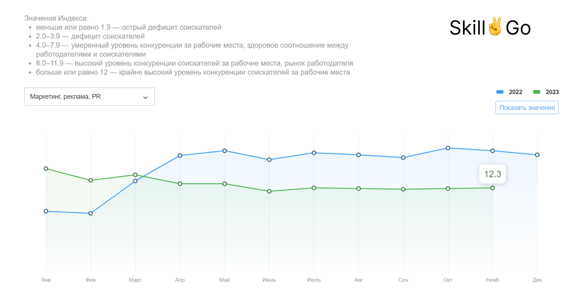This screenshot has height=305, width=583.
Task: Click the 'Показать значения' button
Action: (x=527, y=108)
